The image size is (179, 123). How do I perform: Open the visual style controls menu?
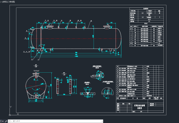pos(11,2)
